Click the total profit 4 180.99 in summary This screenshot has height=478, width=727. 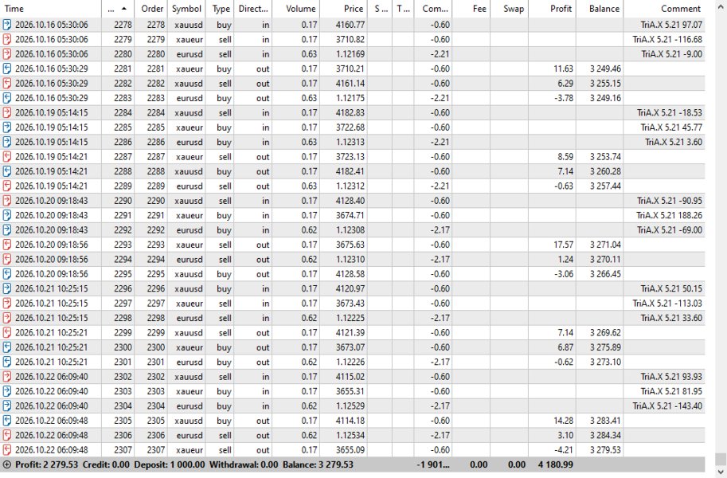click(x=556, y=464)
